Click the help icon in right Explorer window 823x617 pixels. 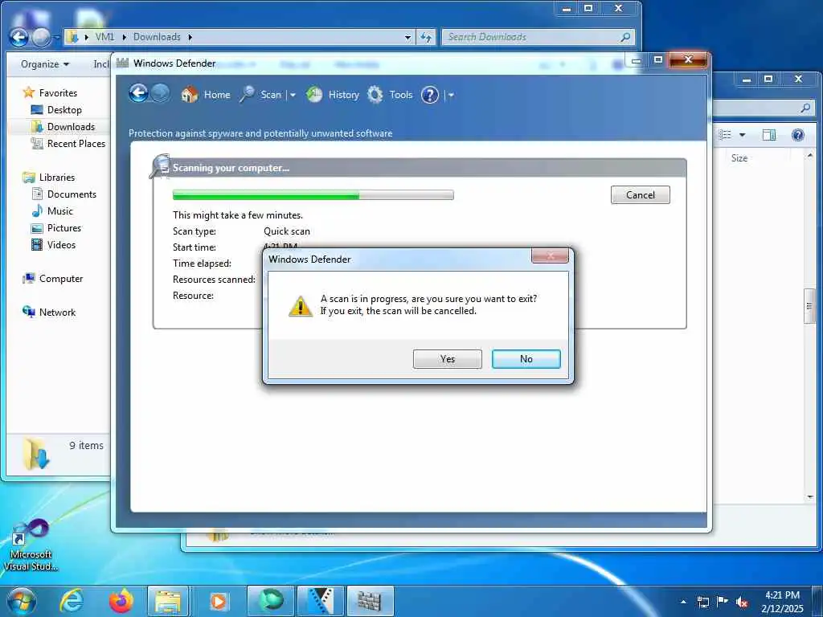pos(798,135)
